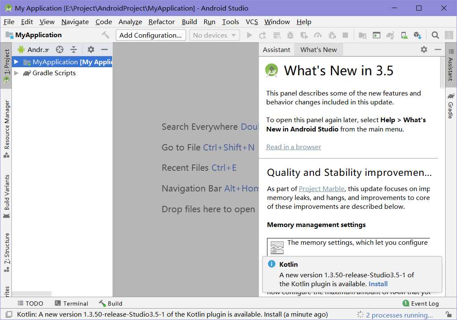The image size is (457, 320).
Task: Open the Tools menu
Action: click(230, 22)
